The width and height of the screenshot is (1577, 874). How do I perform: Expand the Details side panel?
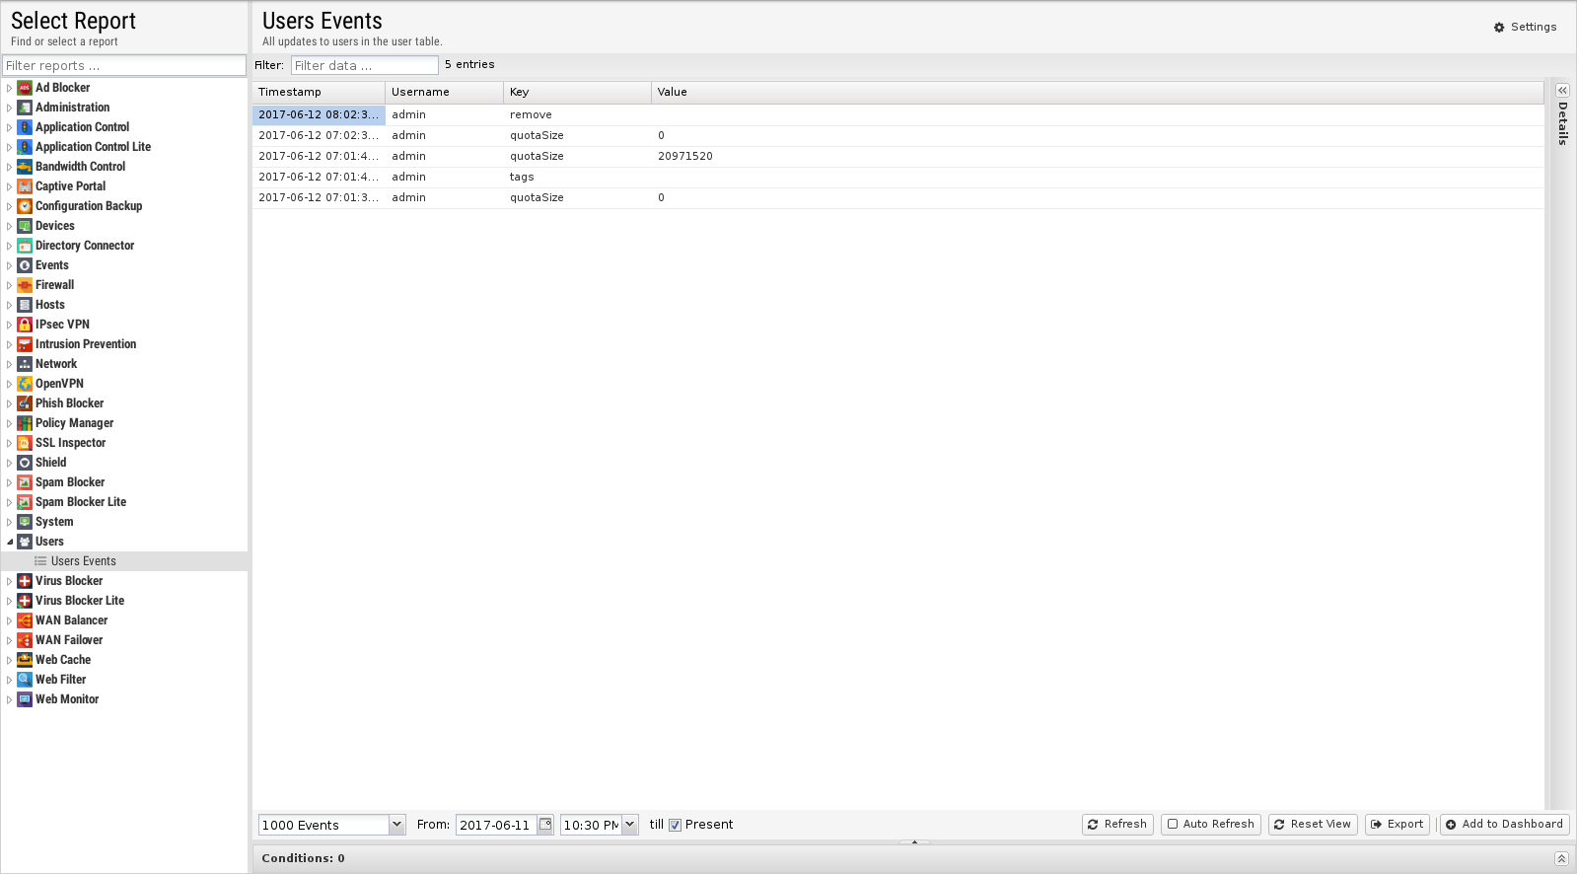pyautogui.click(x=1562, y=90)
